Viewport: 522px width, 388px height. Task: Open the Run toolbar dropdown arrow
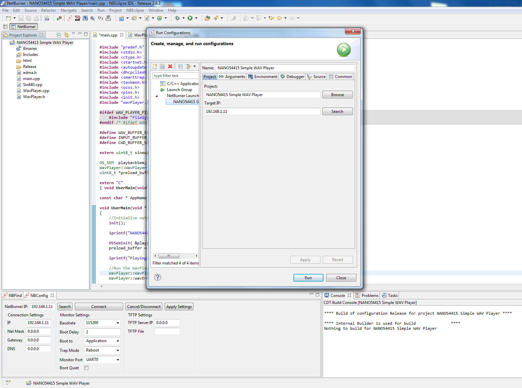[196, 18]
